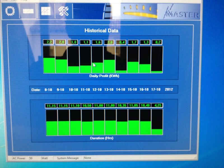Click the 1,7 daily profit value
224x168 pixels.
pos(133,42)
